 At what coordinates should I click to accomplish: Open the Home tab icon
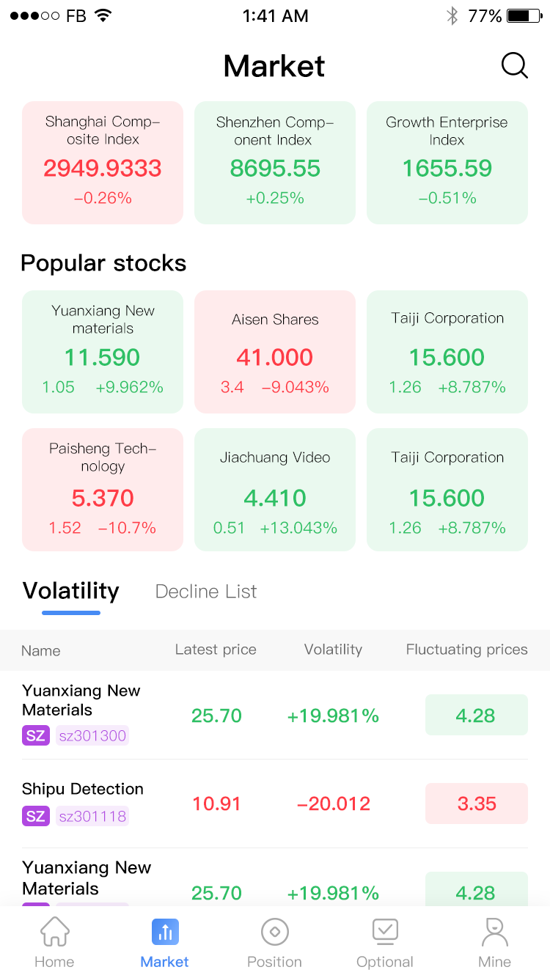pos(54,933)
